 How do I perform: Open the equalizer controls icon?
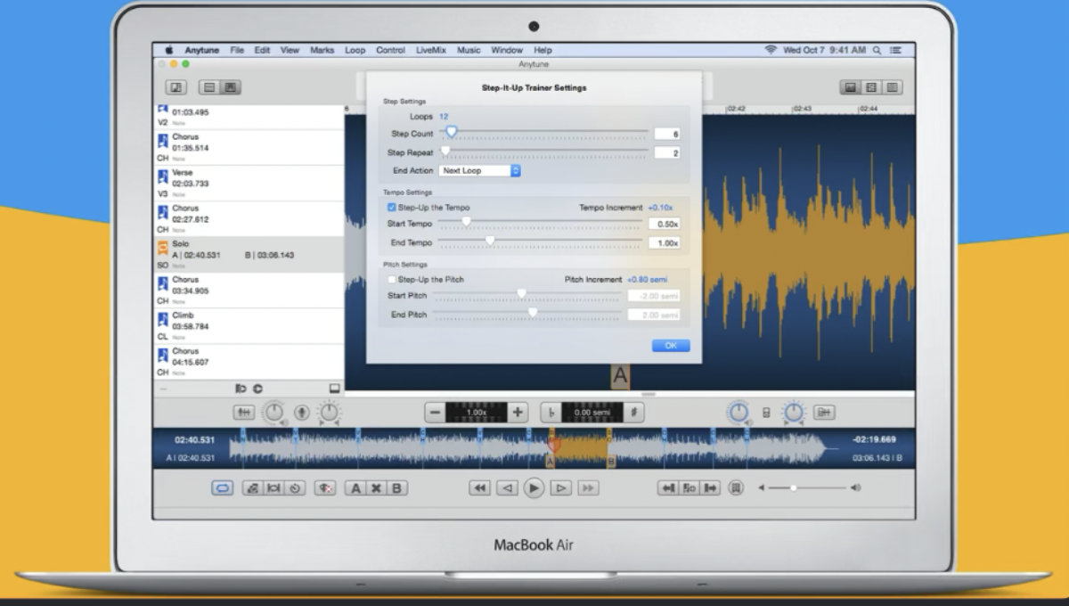click(245, 413)
